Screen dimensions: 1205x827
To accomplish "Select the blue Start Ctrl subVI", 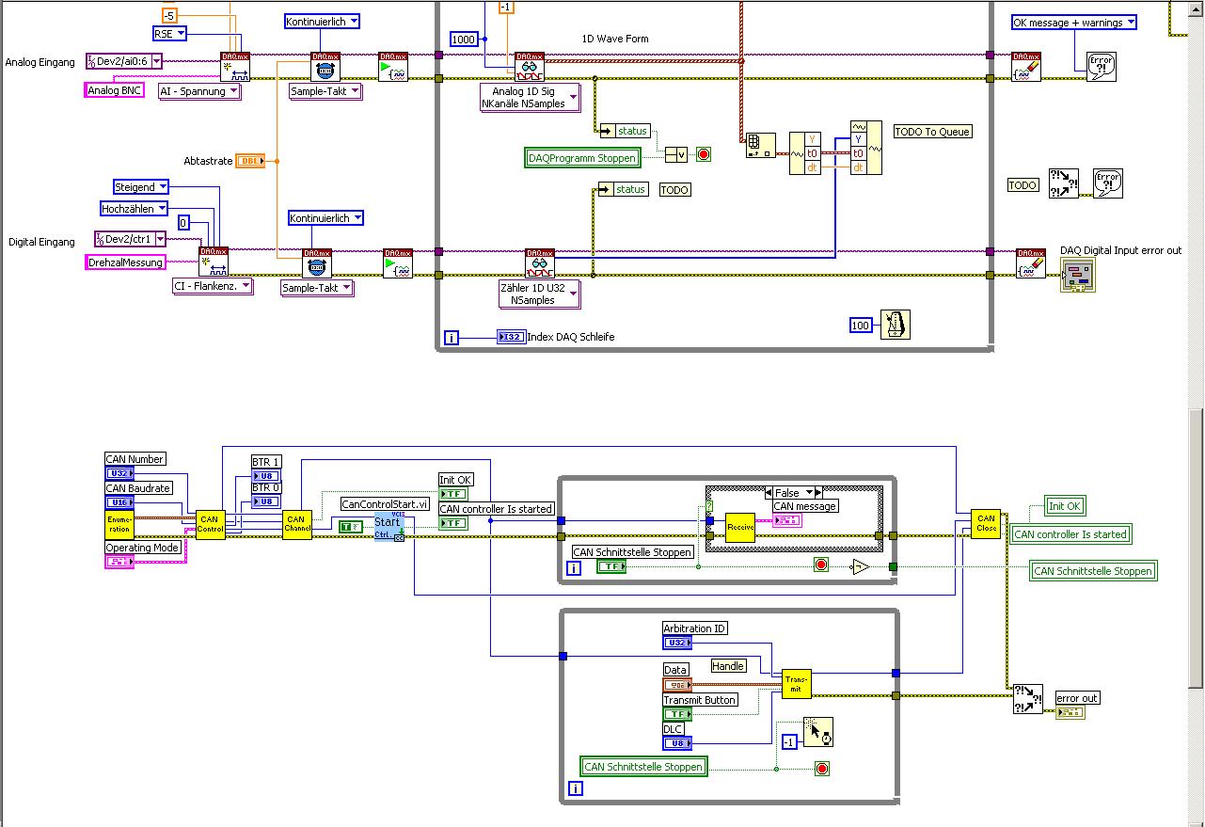I will tap(388, 527).
